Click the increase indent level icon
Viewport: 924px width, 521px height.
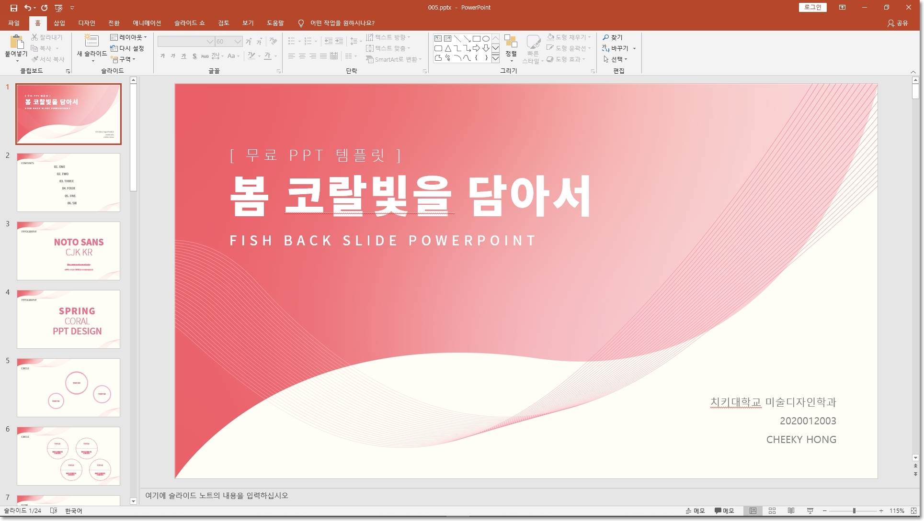[339, 41]
